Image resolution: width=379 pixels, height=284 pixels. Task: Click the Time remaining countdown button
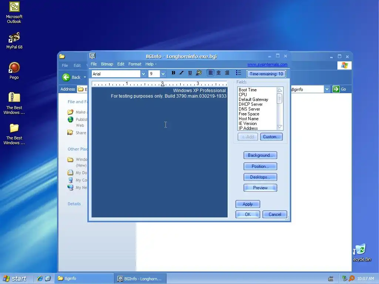[266, 74]
